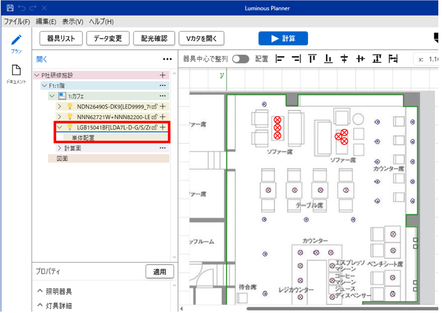Toggle lock icon on NDN26490S-DK9 fixture
Viewport: 442px width, 313px height.
[155, 106]
